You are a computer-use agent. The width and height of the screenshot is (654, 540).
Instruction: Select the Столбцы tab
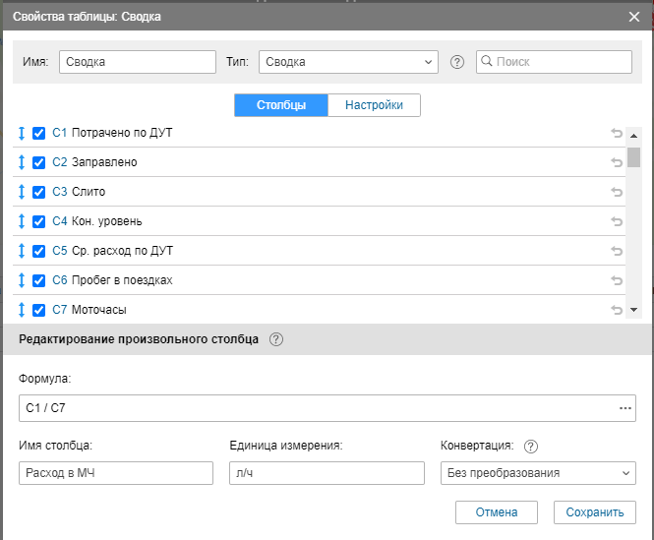tap(281, 105)
